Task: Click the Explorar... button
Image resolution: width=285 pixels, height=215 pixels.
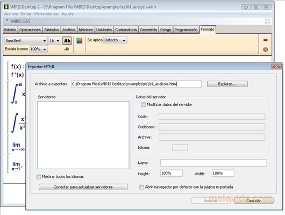Action: click(x=227, y=84)
